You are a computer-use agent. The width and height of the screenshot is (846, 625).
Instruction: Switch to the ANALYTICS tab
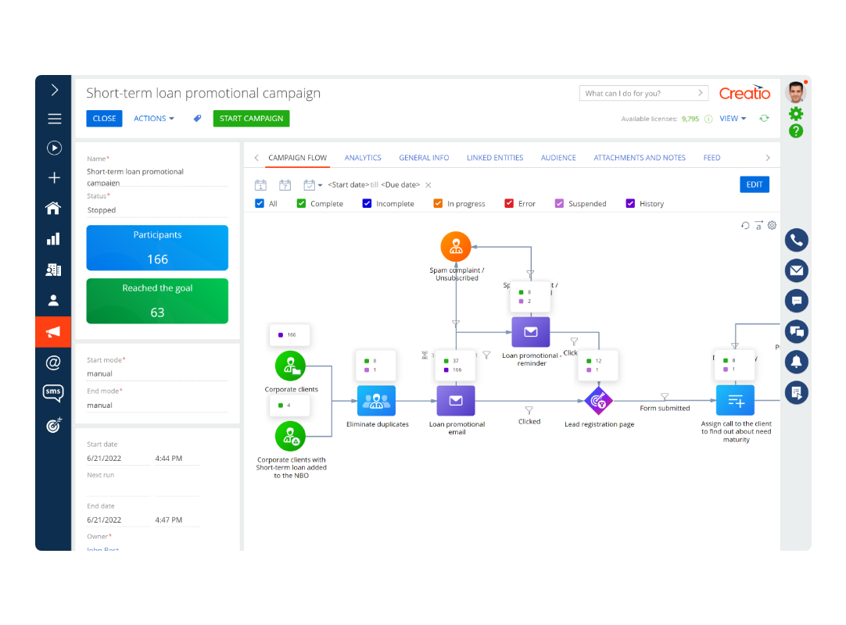[x=363, y=158]
